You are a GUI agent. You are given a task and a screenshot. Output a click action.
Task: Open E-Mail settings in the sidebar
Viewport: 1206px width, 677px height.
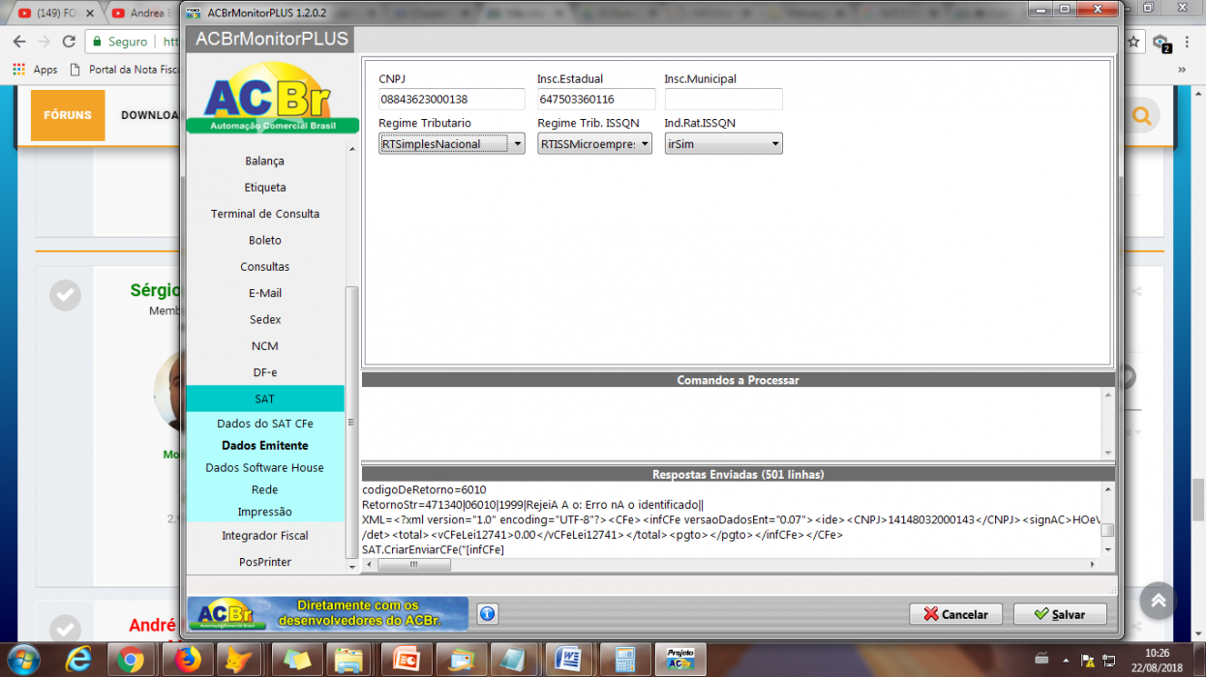click(x=265, y=293)
